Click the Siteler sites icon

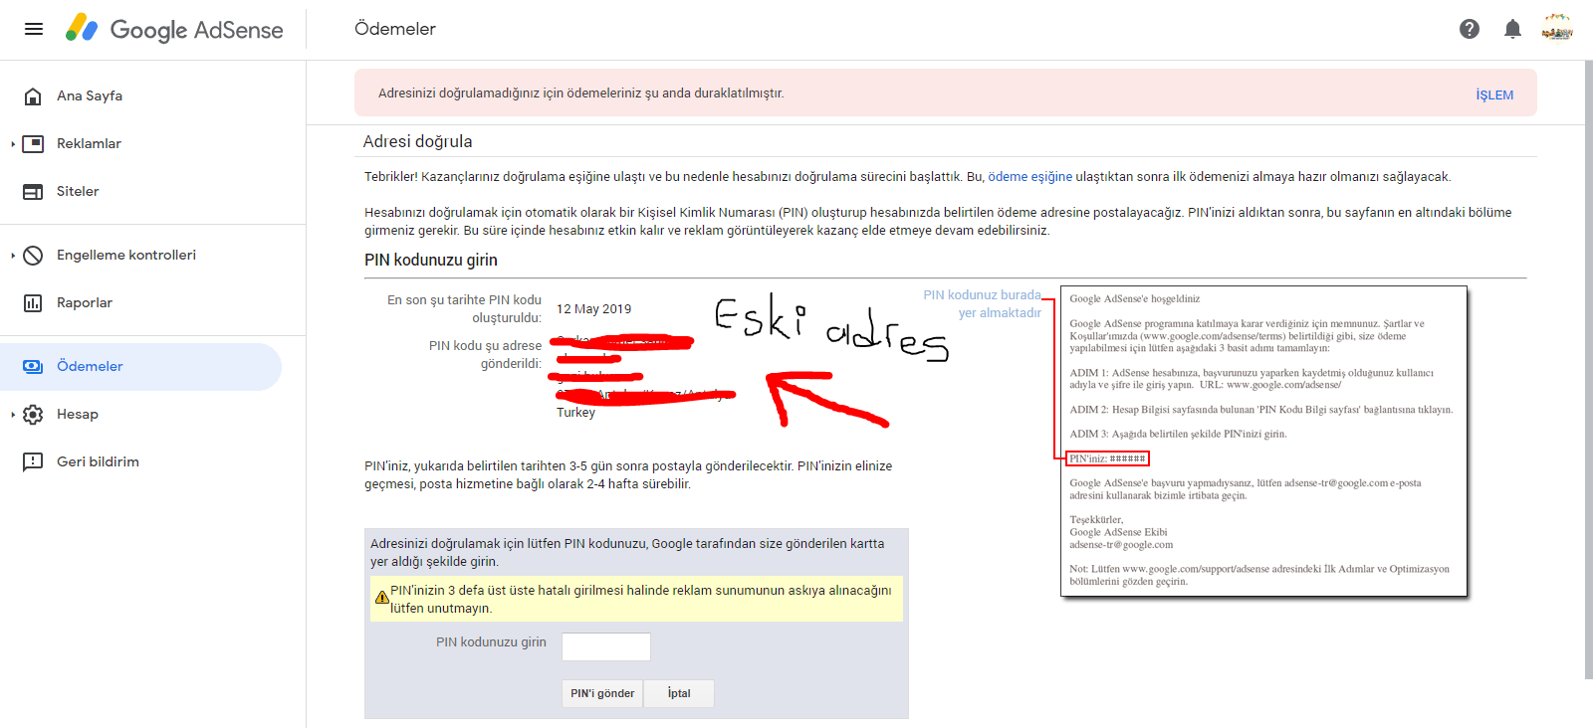pos(33,192)
